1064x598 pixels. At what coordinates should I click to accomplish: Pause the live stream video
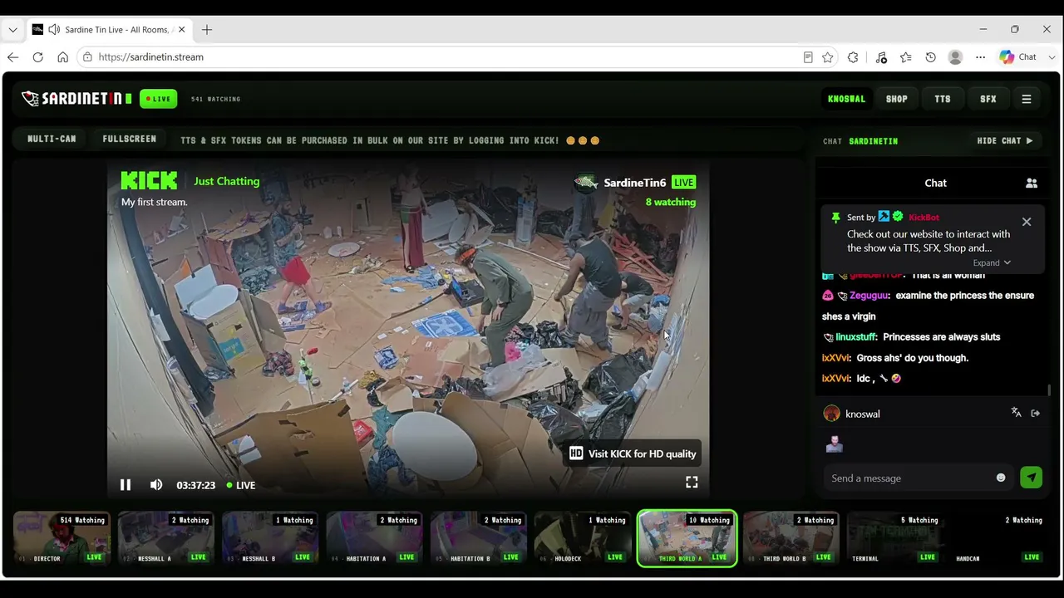tap(126, 485)
